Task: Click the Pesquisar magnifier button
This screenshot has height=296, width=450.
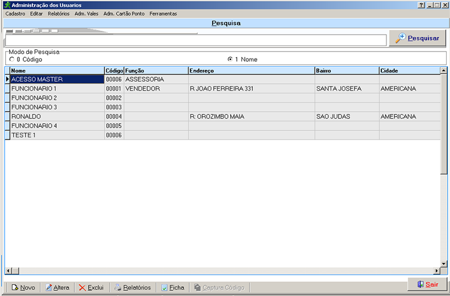Action: pyautogui.click(x=418, y=39)
